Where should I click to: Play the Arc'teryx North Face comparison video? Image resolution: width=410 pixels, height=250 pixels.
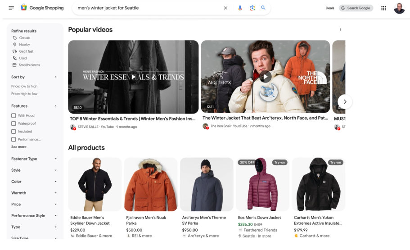point(266,77)
